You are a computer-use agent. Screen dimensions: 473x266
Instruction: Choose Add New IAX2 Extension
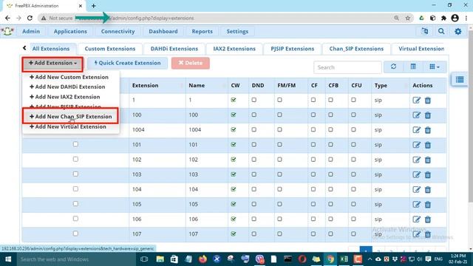pyautogui.click(x=65, y=97)
